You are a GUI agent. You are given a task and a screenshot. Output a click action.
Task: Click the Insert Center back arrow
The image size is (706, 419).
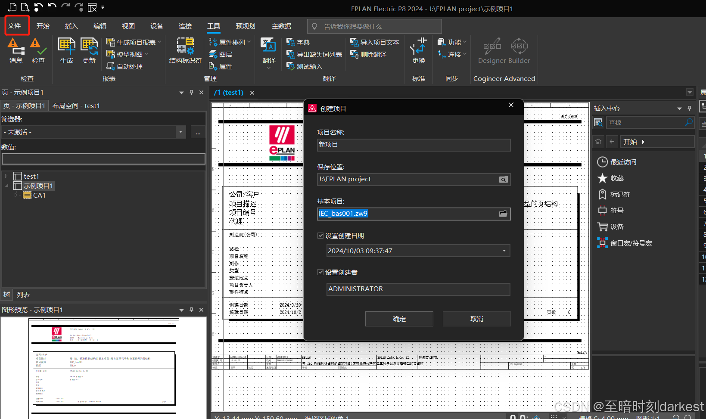(x=612, y=142)
